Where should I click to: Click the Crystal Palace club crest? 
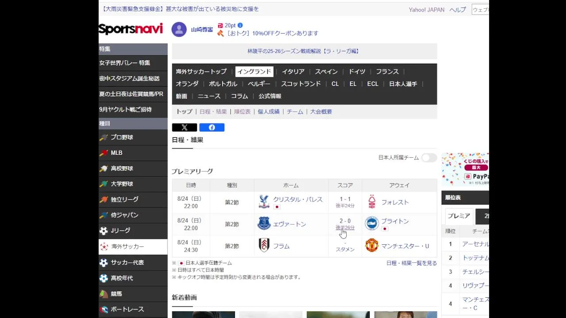[264, 202]
